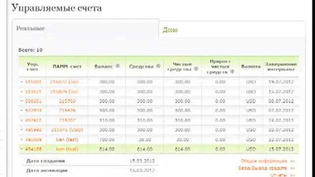Click the Упр. счет column header
The height and width of the screenshot is (177, 315).
[32, 67]
